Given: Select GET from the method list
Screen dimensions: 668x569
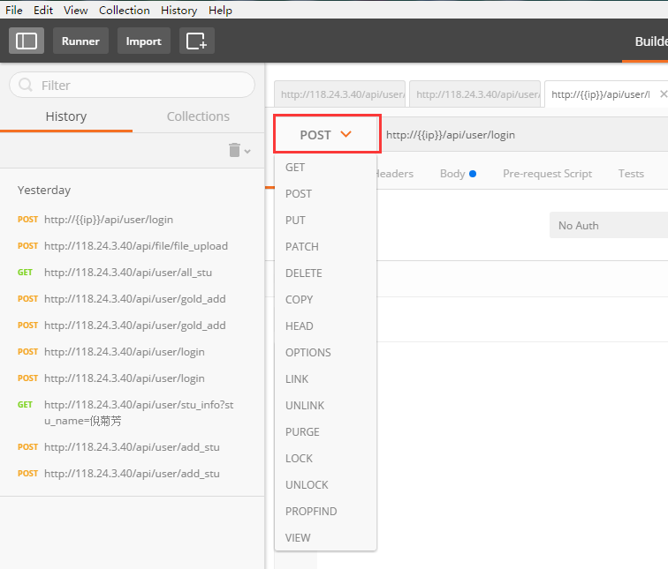Looking at the screenshot, I should pos(295,168).
